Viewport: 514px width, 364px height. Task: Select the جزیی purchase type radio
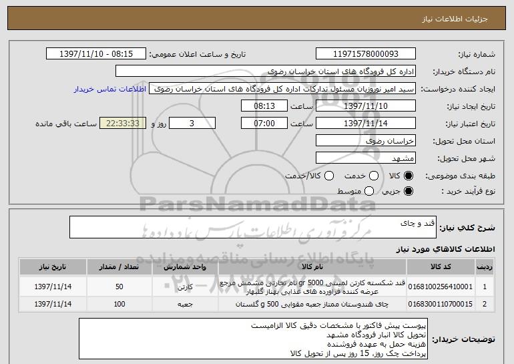(x=409, y=191)
